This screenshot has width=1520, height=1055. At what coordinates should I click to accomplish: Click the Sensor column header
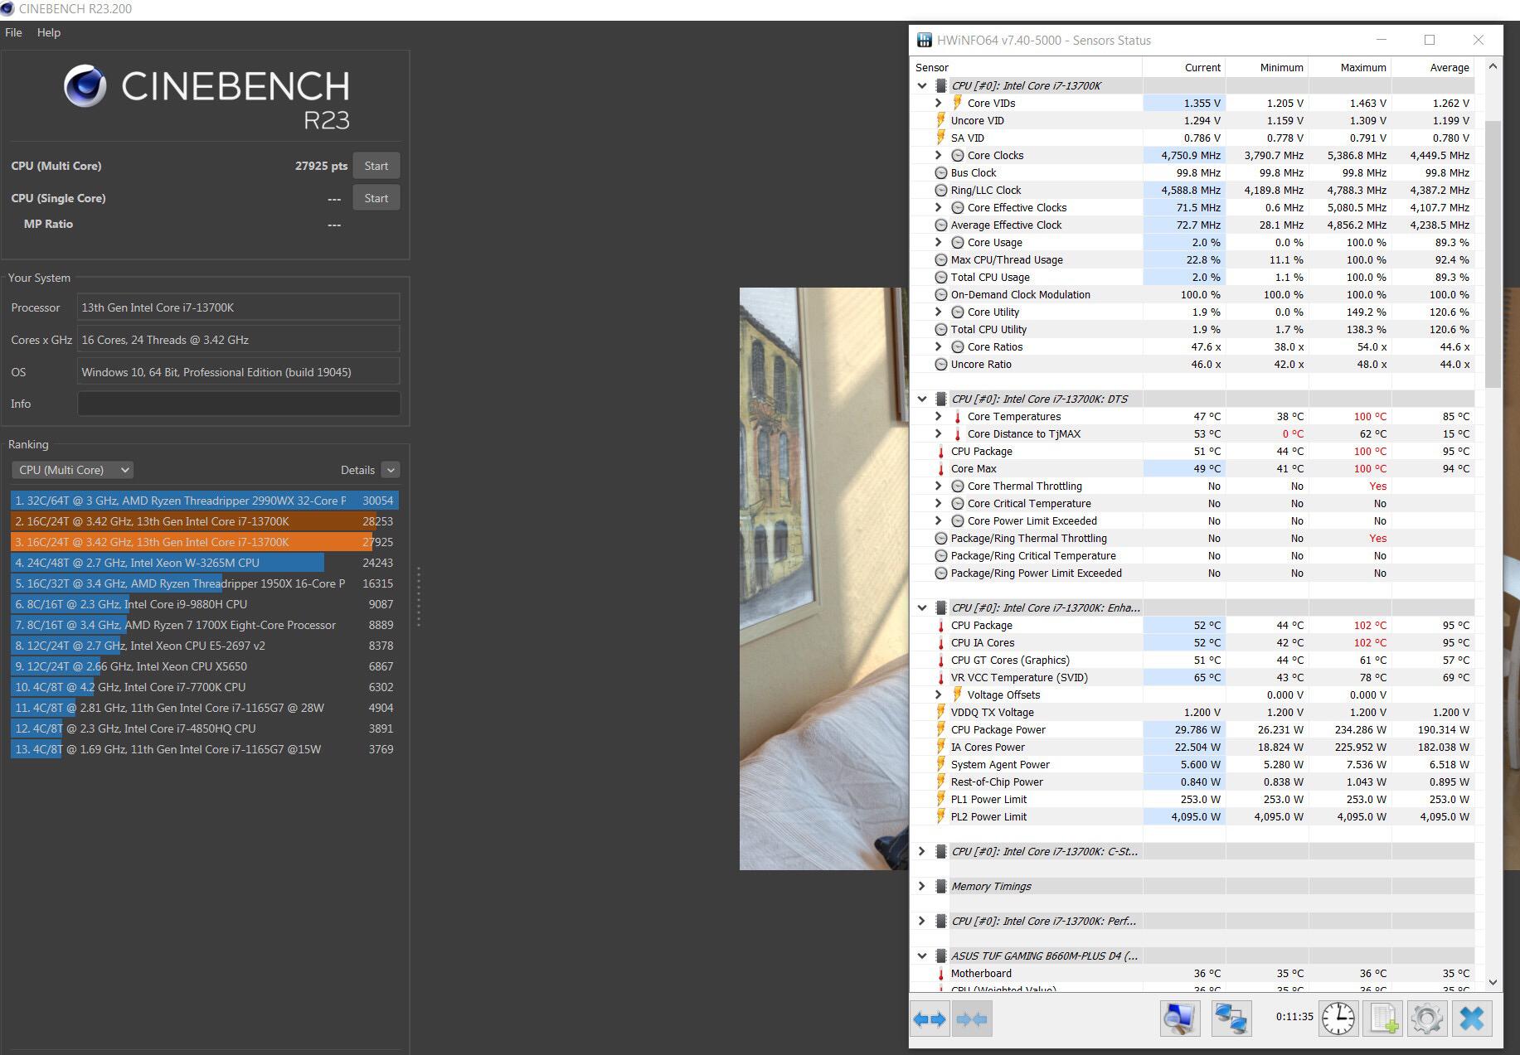[x=1026, y=67]
